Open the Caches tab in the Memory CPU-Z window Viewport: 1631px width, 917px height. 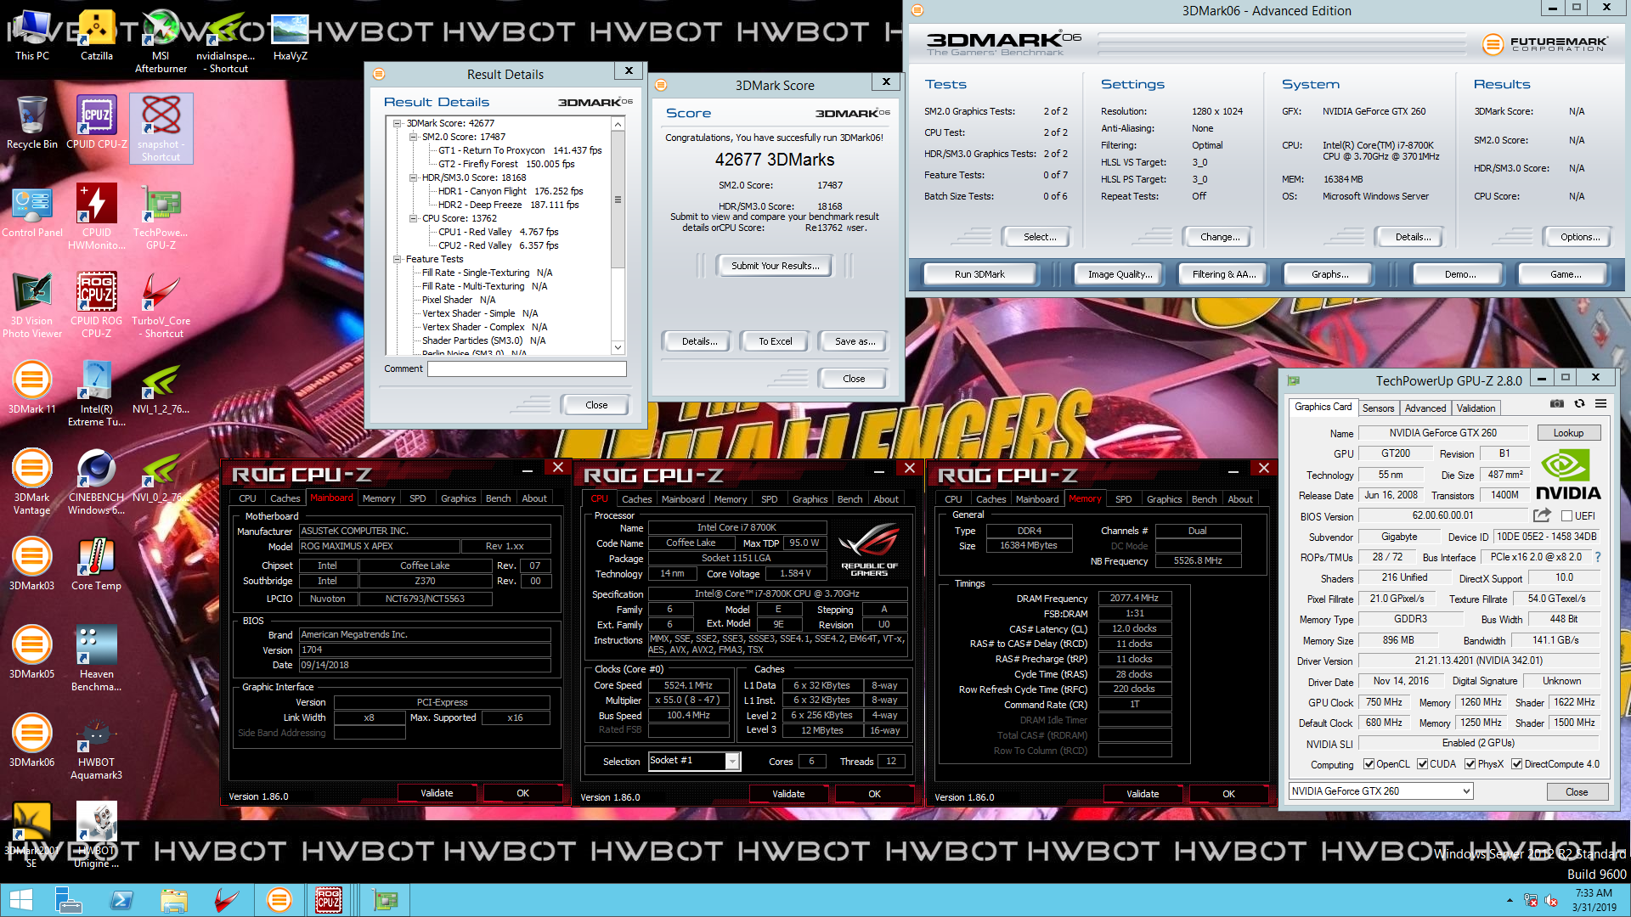tap(990, 499)
